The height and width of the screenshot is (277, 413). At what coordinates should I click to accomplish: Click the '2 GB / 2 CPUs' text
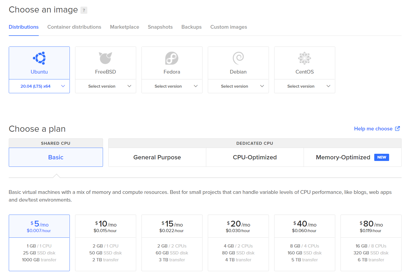pos(172,246)
